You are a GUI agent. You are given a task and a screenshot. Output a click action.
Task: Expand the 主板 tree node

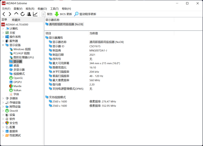[3, 33]
